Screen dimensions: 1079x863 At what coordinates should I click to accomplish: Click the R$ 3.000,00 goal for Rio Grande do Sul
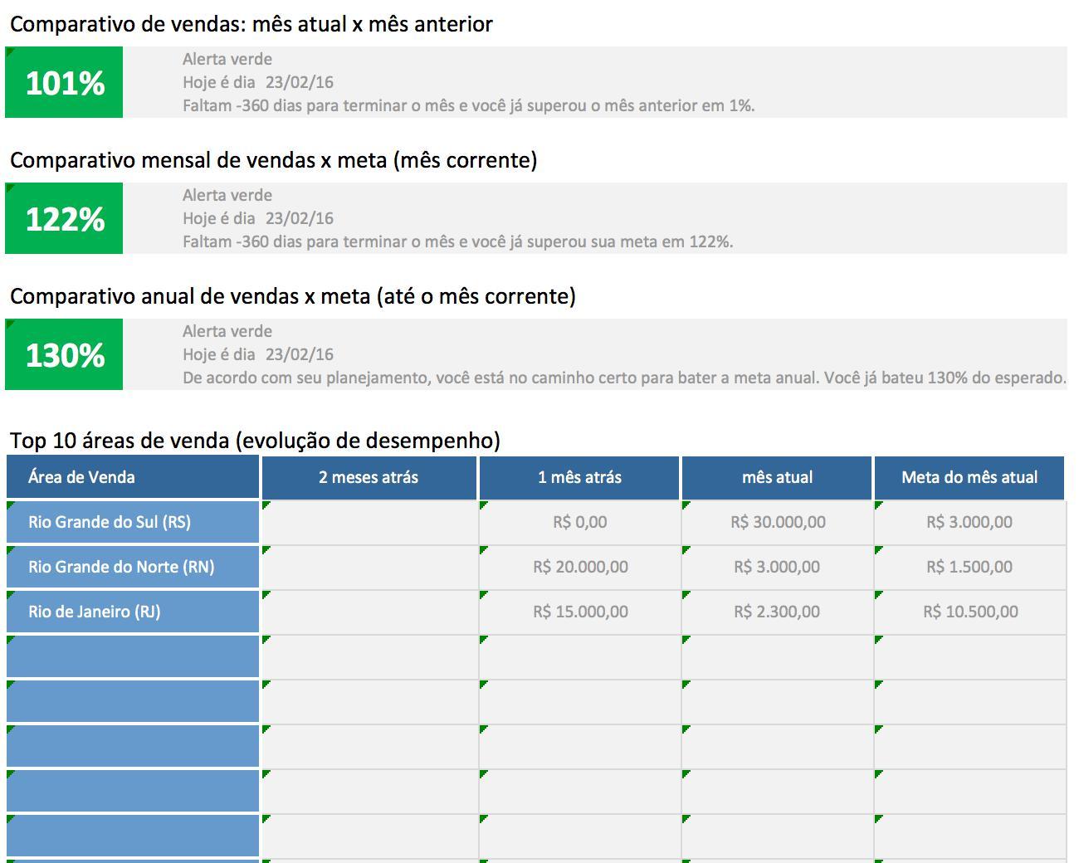point(969,522)
